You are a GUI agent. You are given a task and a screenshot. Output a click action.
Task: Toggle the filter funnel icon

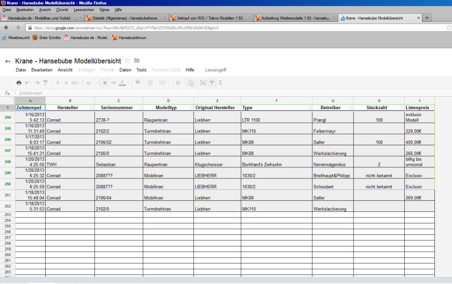pos(212,83)
